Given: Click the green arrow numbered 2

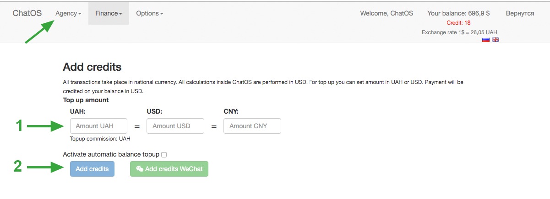Looking at the screenshot, I should click(x=44, y=167).
